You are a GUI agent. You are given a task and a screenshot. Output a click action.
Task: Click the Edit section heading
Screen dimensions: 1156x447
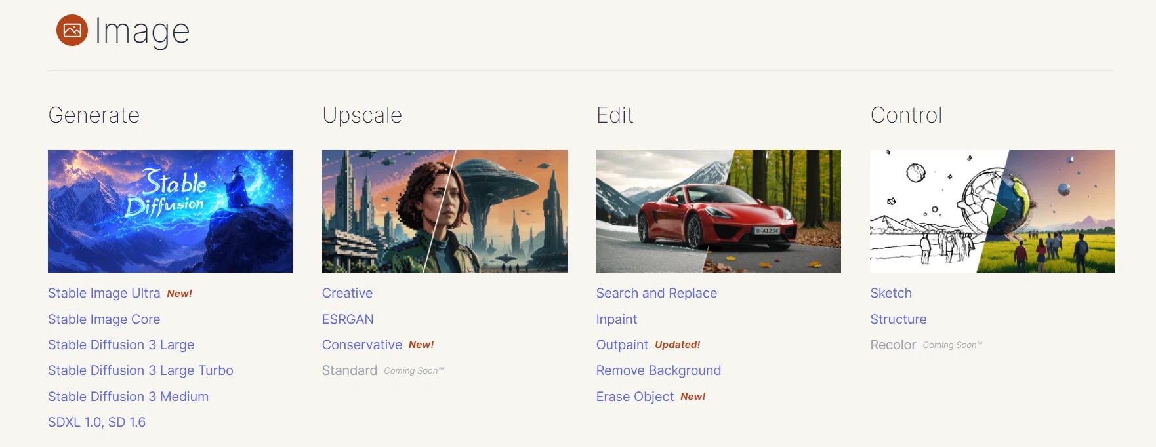pos(615,115)
